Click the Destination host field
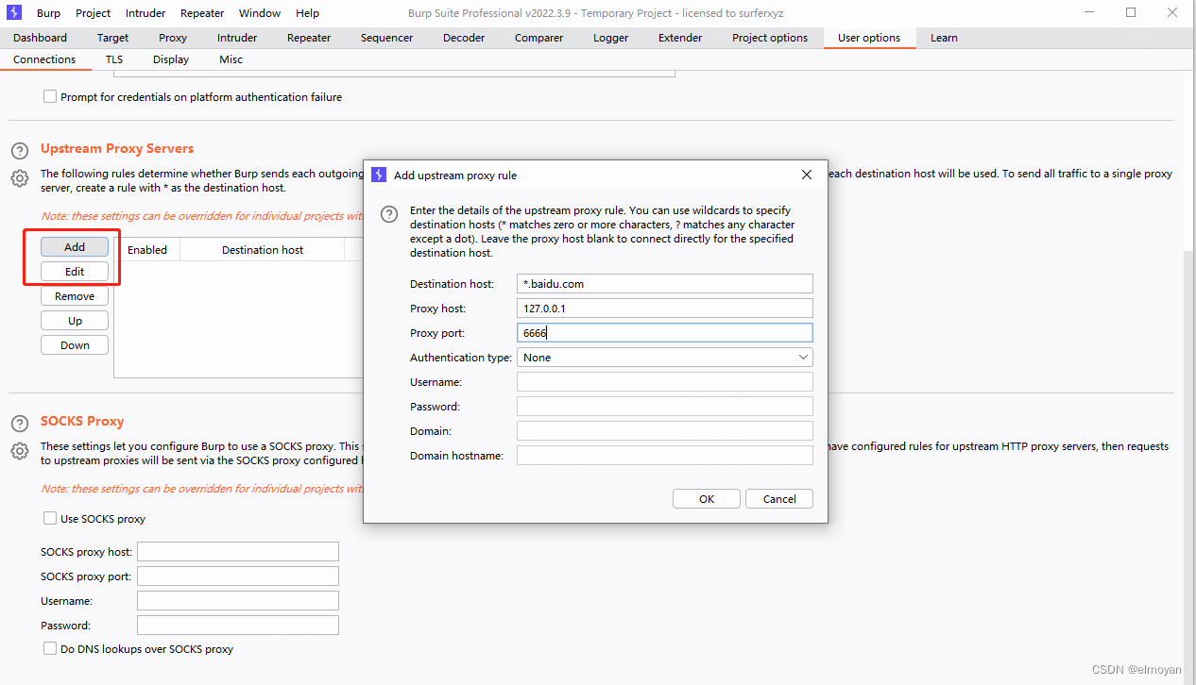 coord(665,284)
